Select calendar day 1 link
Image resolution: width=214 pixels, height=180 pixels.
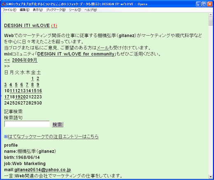click(33, 79)
